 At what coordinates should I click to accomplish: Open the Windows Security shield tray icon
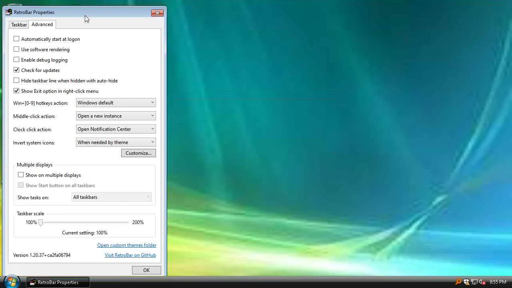click(x=466, y=282)
